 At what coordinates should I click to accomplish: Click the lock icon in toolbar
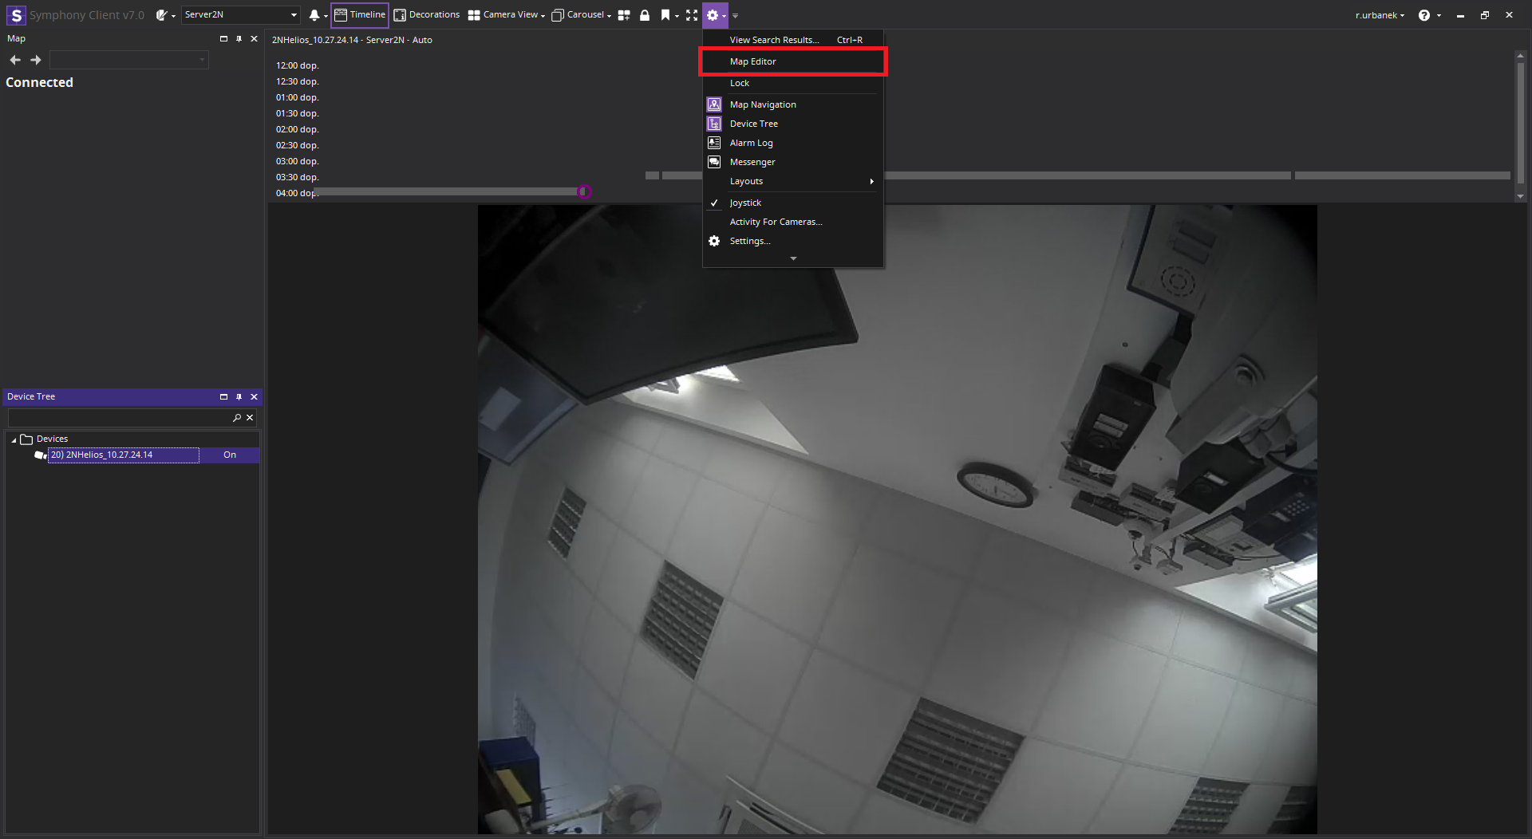click(645, 15)
